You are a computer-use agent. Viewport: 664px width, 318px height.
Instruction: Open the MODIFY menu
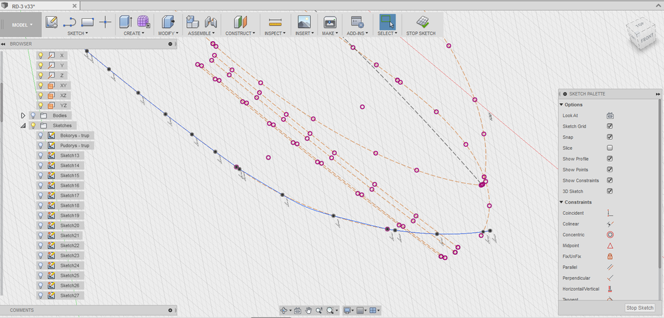click(168, 33)
